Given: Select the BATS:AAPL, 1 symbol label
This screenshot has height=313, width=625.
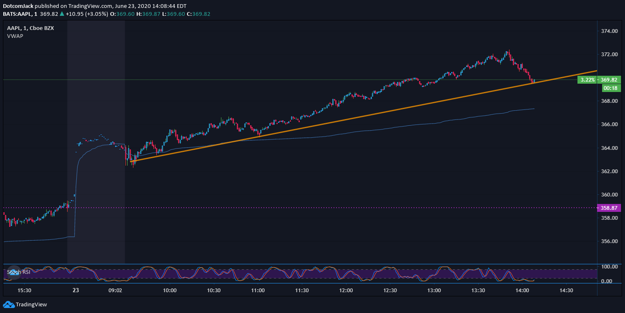Looking at the screenshot, I should point(20,14).
